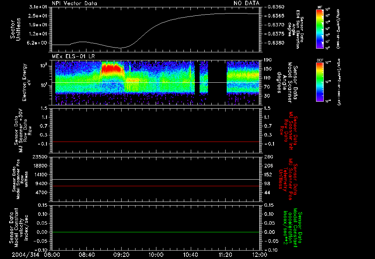Screen dimensions: 375x259
Task: Click the red high-energy burst in the spectrogram
Action: coord(111,68)
